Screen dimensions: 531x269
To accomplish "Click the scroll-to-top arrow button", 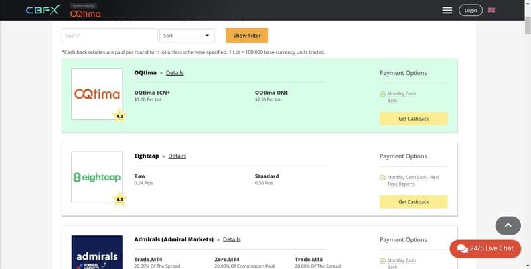I will (508, 225).
